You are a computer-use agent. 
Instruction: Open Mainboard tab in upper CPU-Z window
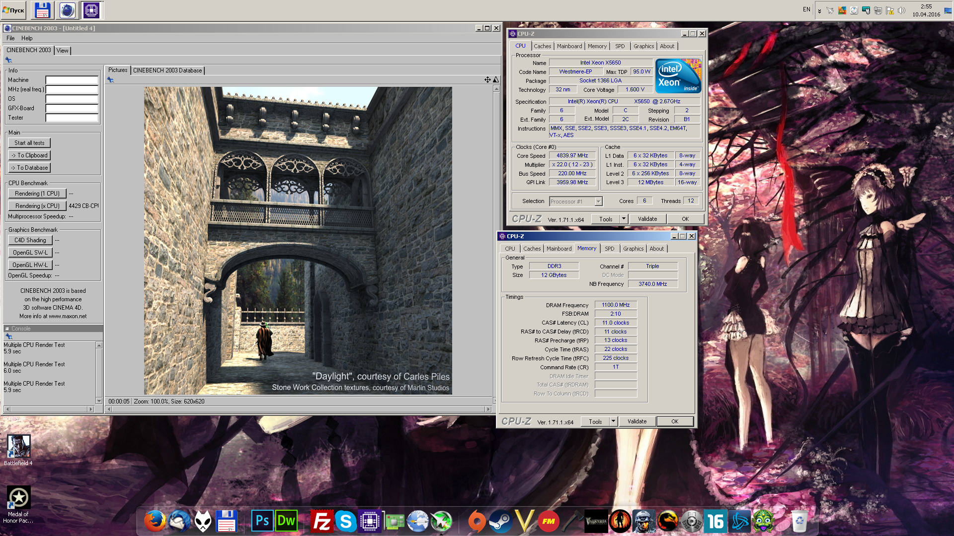(x=569, y=46)
